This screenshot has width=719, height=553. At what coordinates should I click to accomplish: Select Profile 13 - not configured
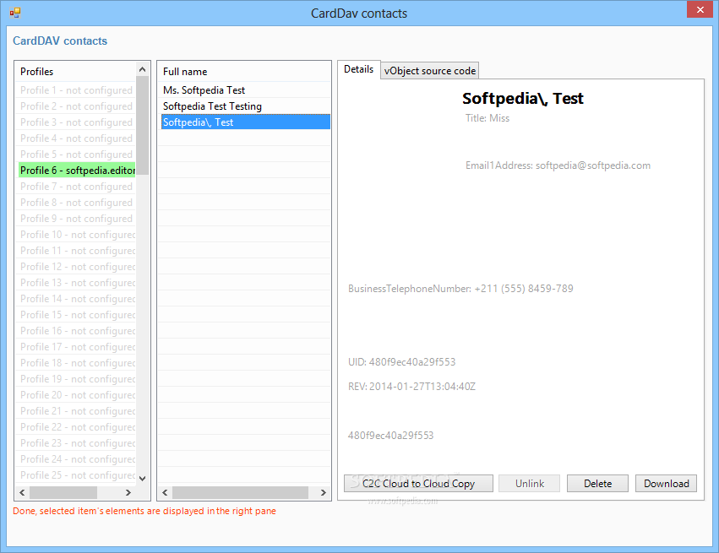77,283
